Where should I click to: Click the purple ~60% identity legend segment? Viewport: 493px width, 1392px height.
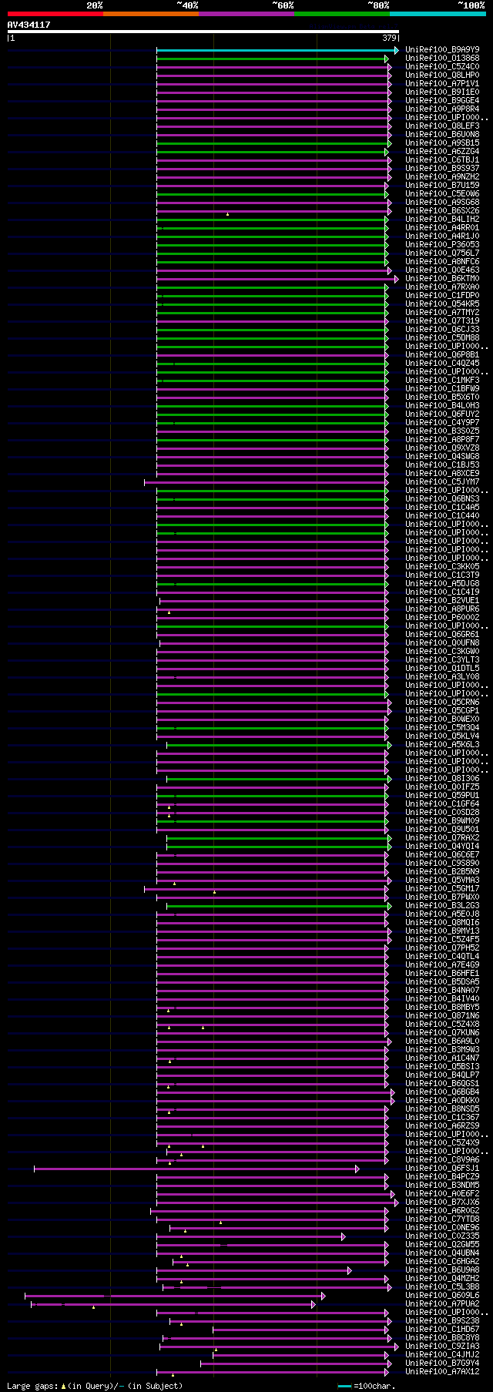pos(246,14)
